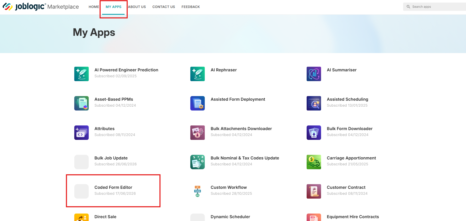Select the Attributes app icon
Screen dimensions: 466x221
[81, 133]
